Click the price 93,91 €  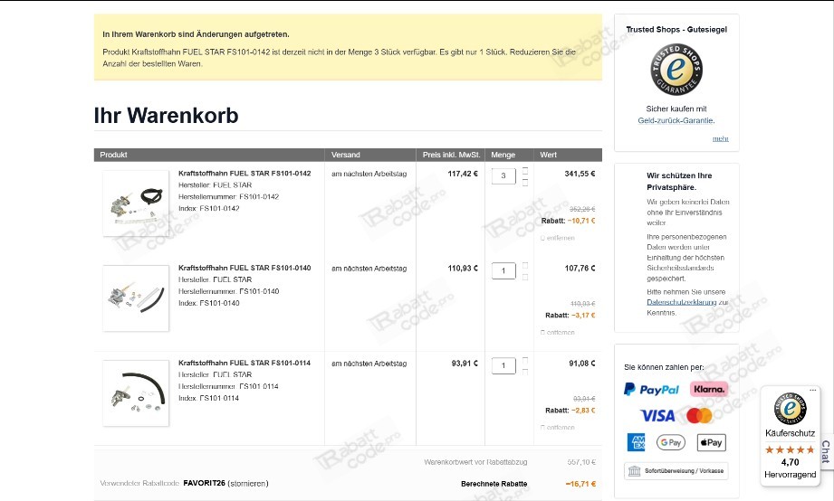[465, 364]
